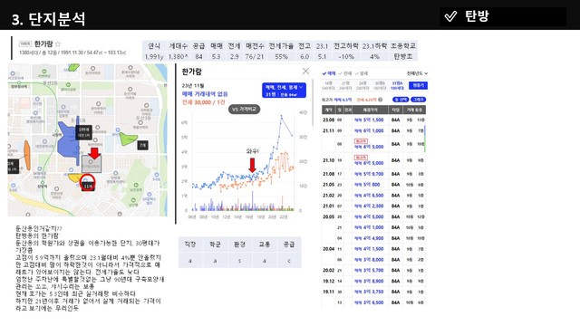The height and width of the screenshot is (326, 580).
Task: Click the favorite star next to 한가람
Action: point(58,44)
